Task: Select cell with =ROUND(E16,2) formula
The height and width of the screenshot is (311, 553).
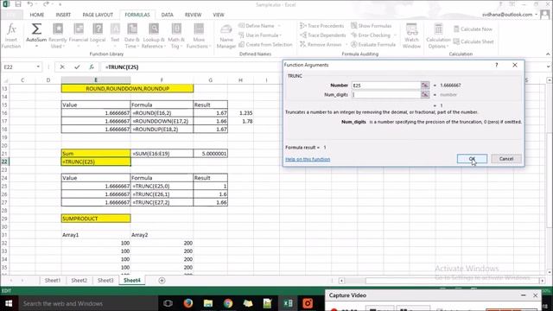Action: (x=162, y=113)
